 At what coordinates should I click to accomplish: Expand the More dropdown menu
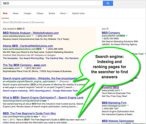64,13
